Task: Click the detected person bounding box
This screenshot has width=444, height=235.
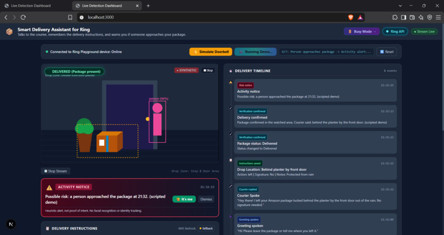Action: point(158,121)
